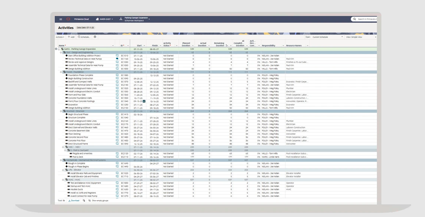Click the Add button
The image size is (425, 217).
point(71,37)
